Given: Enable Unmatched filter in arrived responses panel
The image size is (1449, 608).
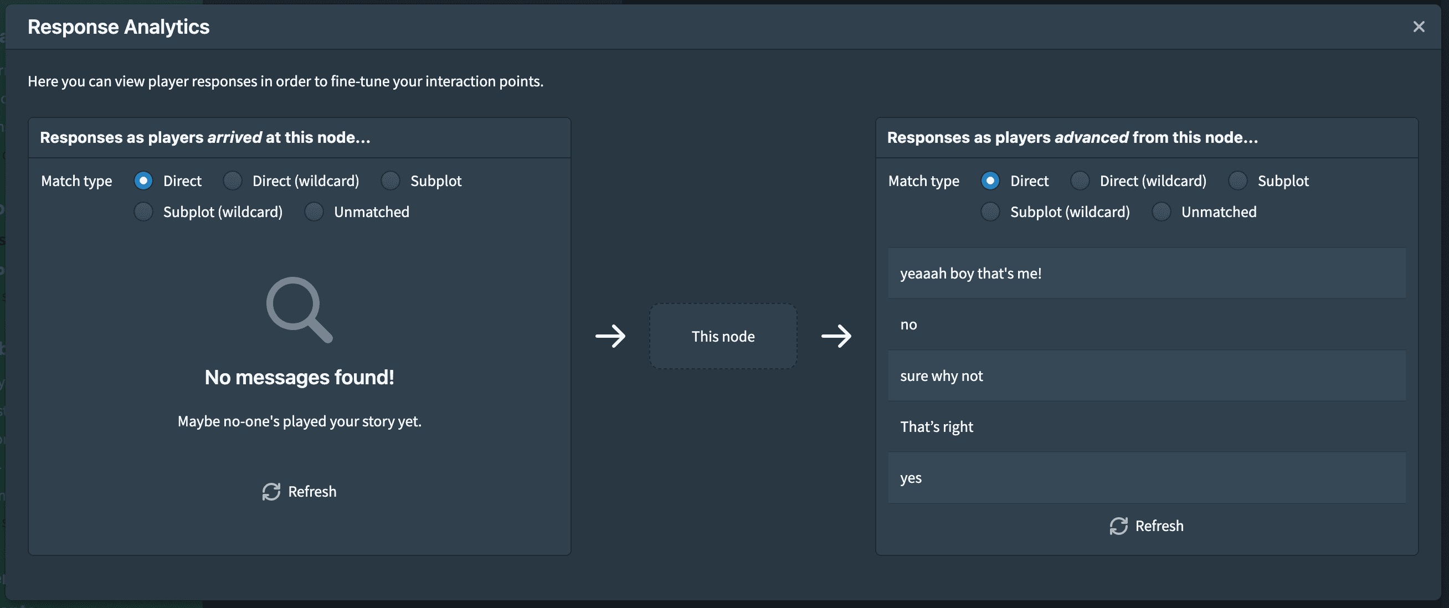Looking at the screenshot, I should pos(314,212).
